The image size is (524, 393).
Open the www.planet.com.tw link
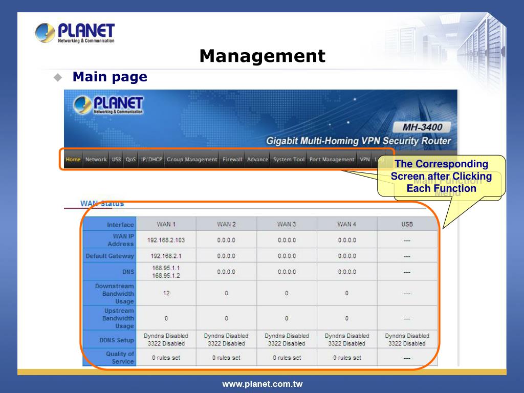[263, 384]
